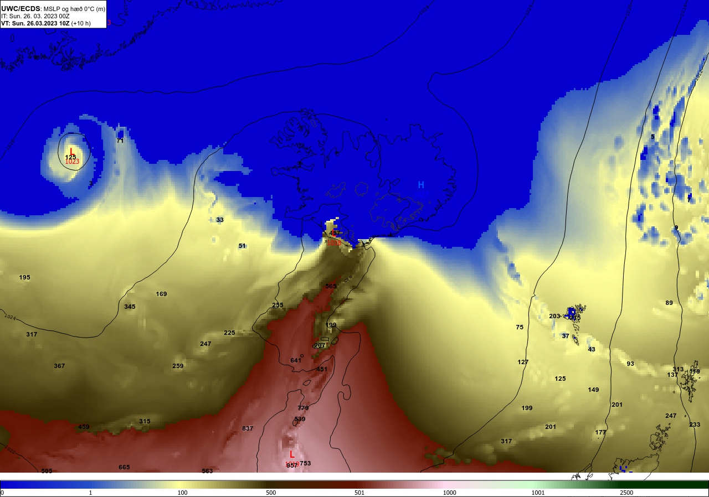Click the map value 195
This screenshot has height=497, width=709.
coord(24,277)
